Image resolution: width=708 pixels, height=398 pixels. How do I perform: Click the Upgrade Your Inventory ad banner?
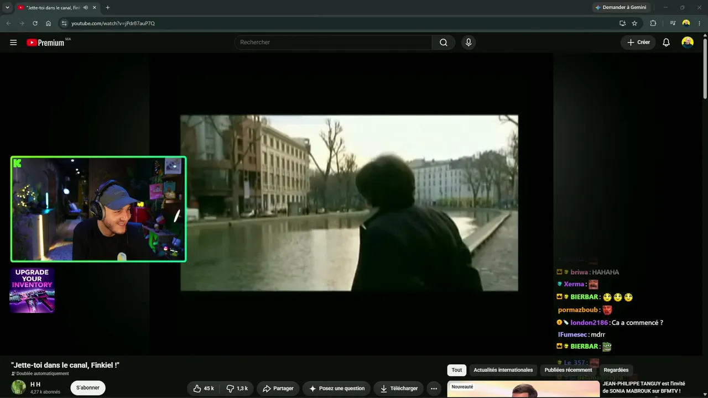click(32, 291)
